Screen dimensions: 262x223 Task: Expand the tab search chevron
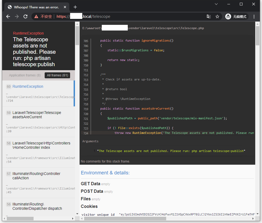coord(216,4)
